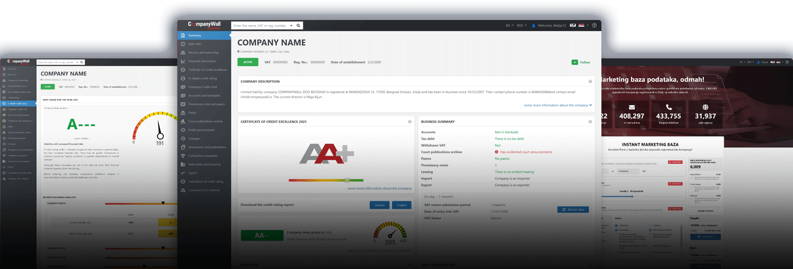793x269 pixels.
Task: Expand the search field dropdown arrow
Action: pyautogui.click(x=291, y=26)
